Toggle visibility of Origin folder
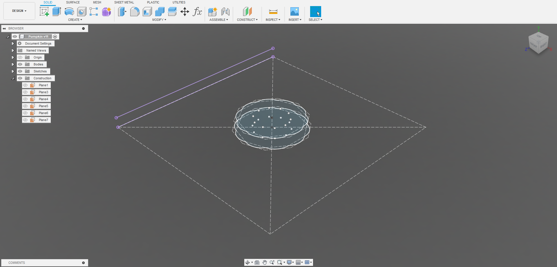This screenshot has height=267, width=557. [20, 57]
